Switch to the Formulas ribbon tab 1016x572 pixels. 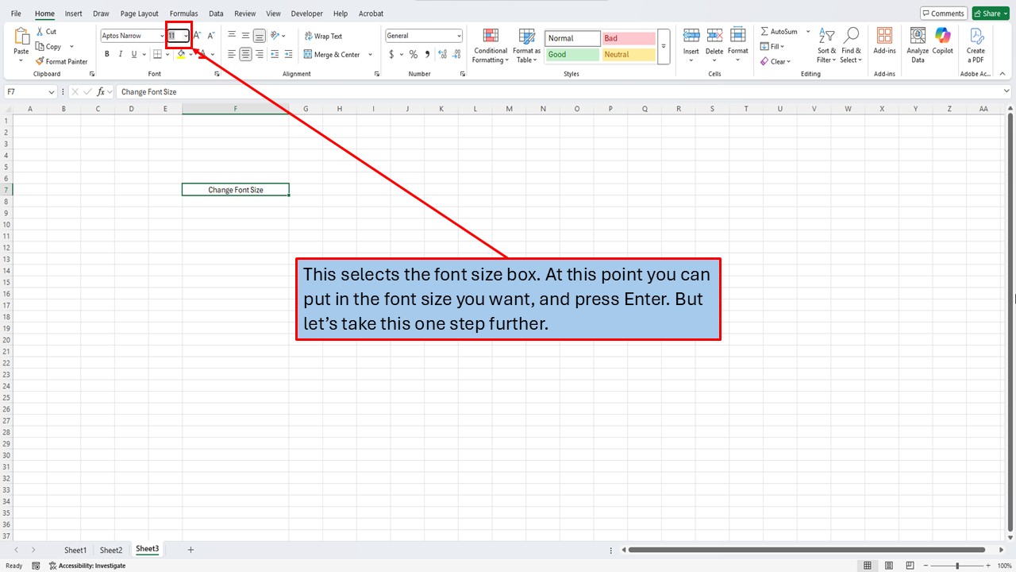(x=183, y=14)
